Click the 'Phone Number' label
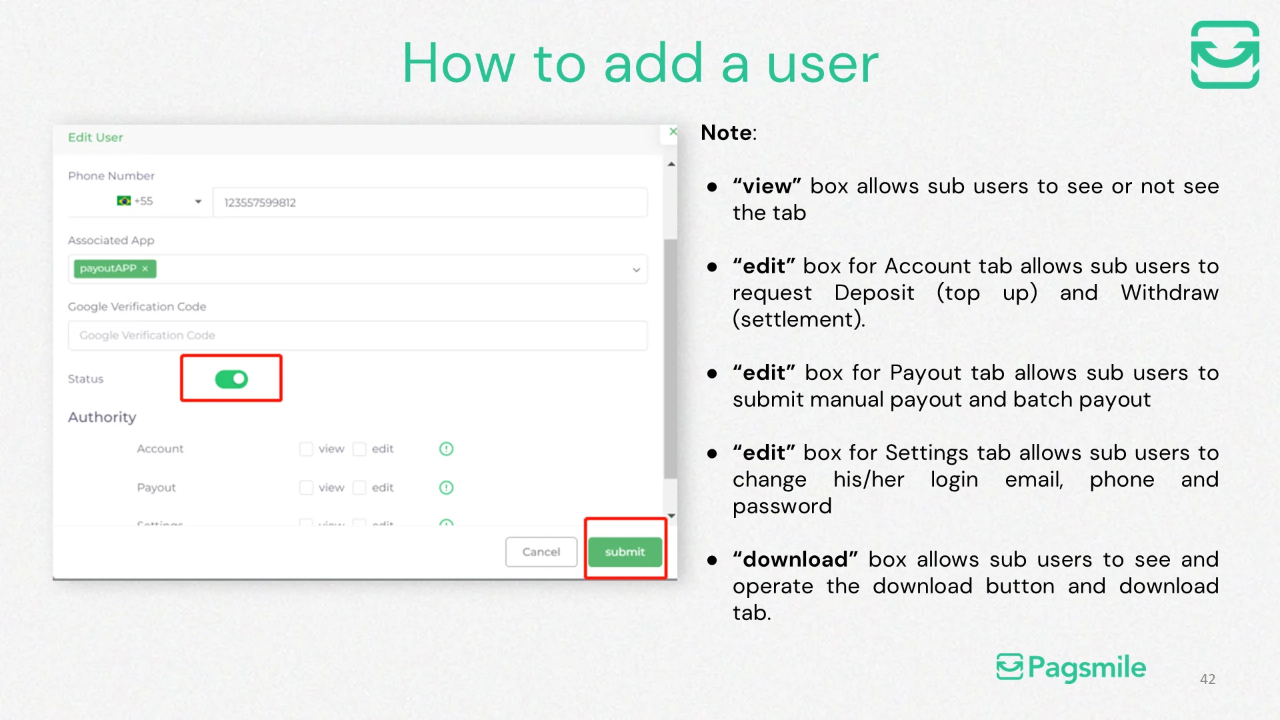The height and width of the screenshot is (720, 1280). 111,176
